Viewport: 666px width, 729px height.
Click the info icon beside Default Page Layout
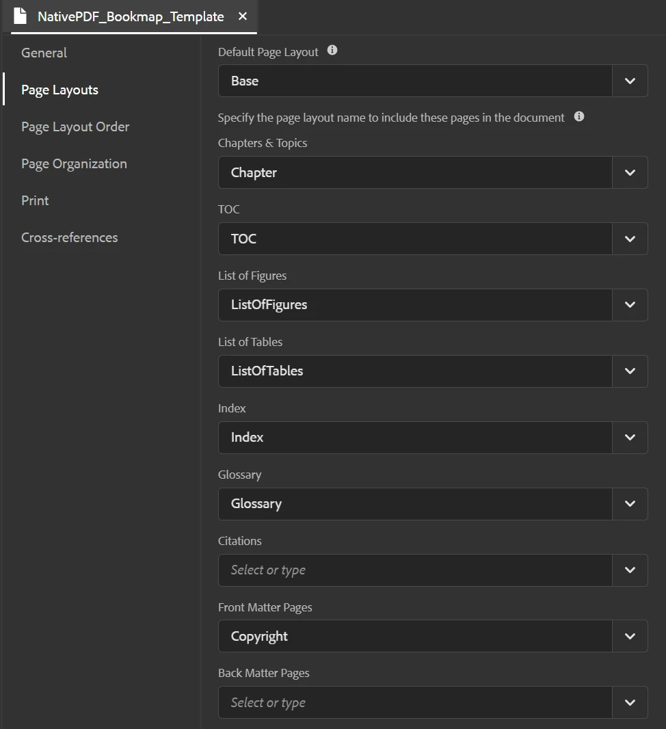click(x=332, y=51)
